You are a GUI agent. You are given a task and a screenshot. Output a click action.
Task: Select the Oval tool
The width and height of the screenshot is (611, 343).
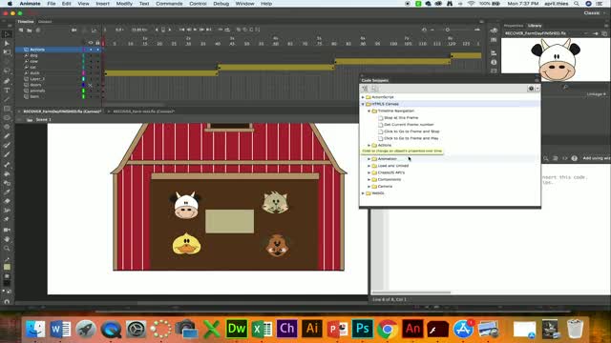point(7,118)
